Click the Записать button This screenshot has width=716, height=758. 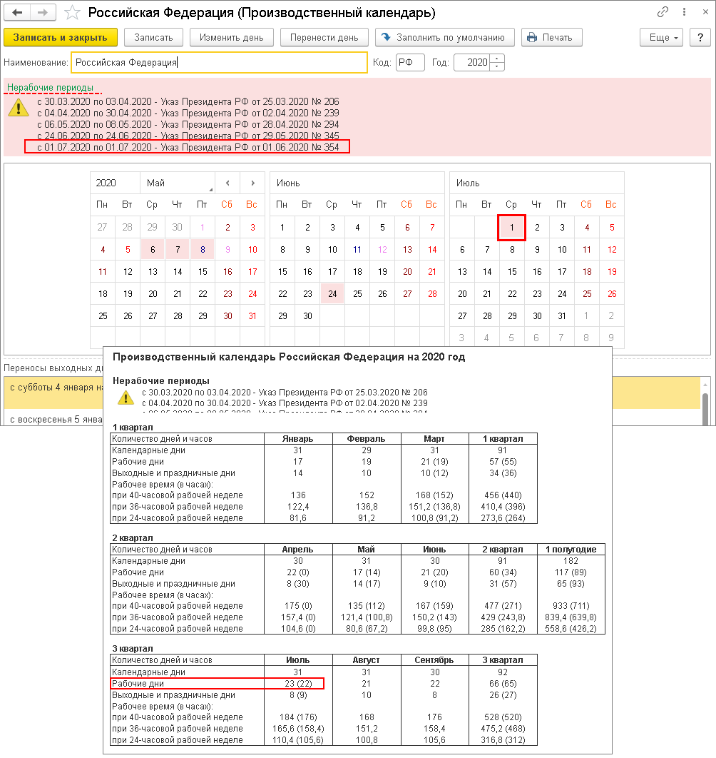(x=153, y=37)
